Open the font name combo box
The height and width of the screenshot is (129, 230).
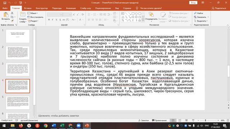(55, 14)
